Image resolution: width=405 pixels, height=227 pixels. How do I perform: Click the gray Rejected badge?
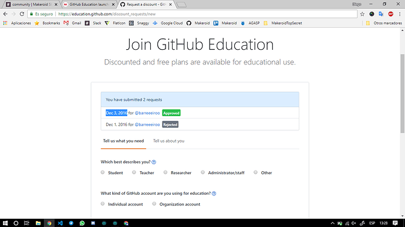click(x=170, y=124)
